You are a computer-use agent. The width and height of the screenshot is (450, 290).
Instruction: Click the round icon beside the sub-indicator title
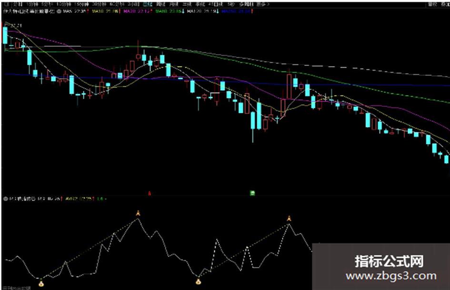coord(5,199)
